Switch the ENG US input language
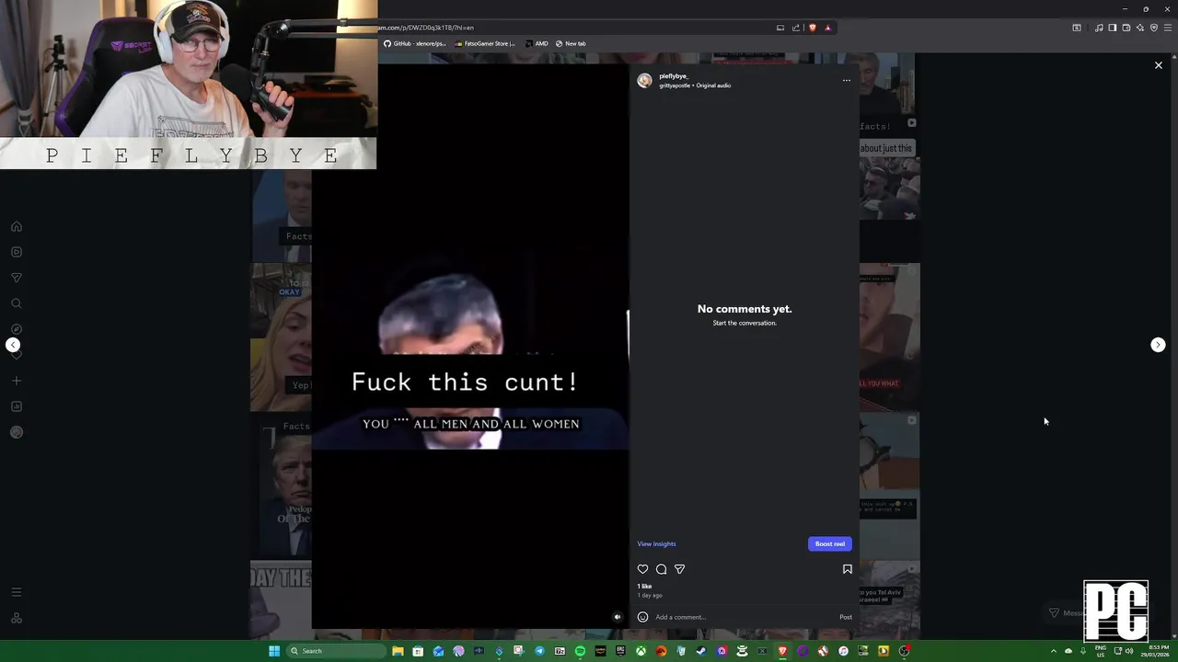Viewport: 1178px width, 662px height. tap(1101, 651)
